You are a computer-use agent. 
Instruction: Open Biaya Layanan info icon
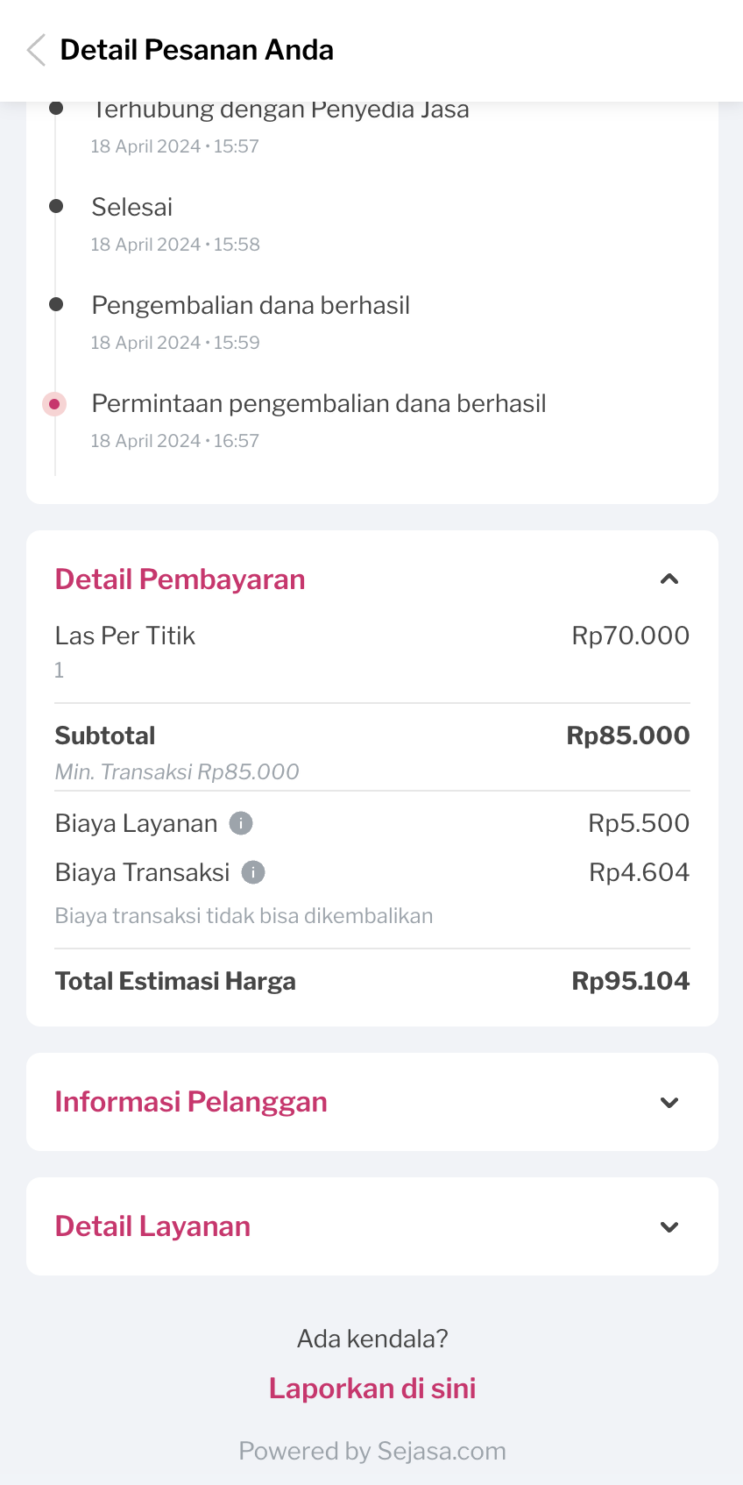[x=241, y=823]
